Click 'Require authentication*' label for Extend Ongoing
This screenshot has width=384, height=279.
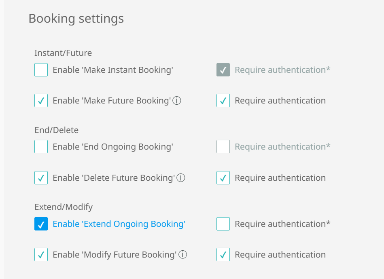(x=282, y=224)
